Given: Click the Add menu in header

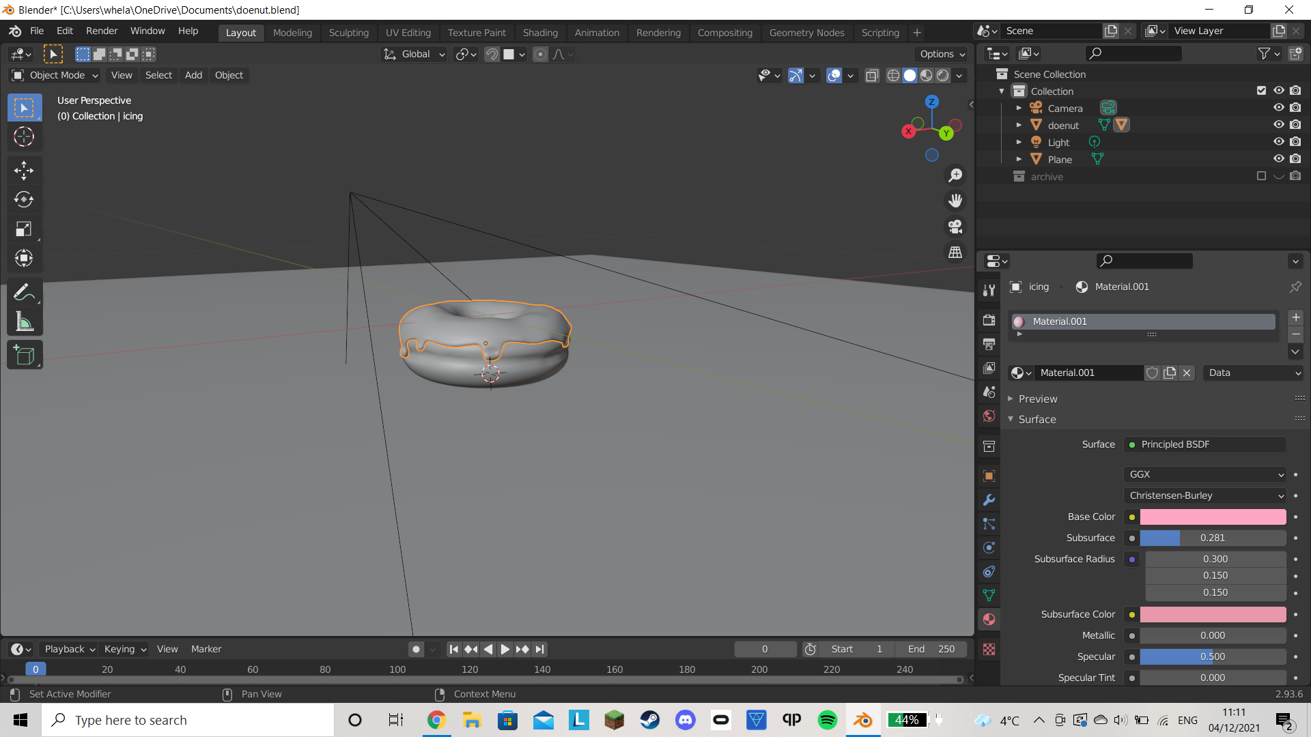Looking at the screenshot, I should pos(193,74).
